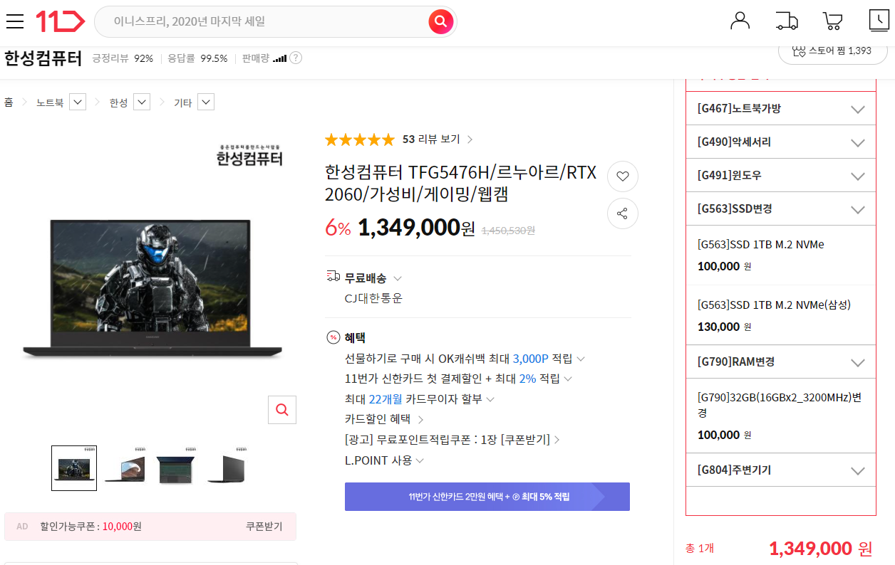This screenshot has height=565, width=895.
Task: Expand the [G467]노트북가방 option
Action: tap(780, 109)
